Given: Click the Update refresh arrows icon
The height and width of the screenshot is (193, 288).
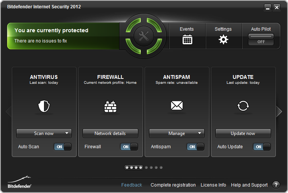Looking at the screenshot, I should click(x=243, y=106).
